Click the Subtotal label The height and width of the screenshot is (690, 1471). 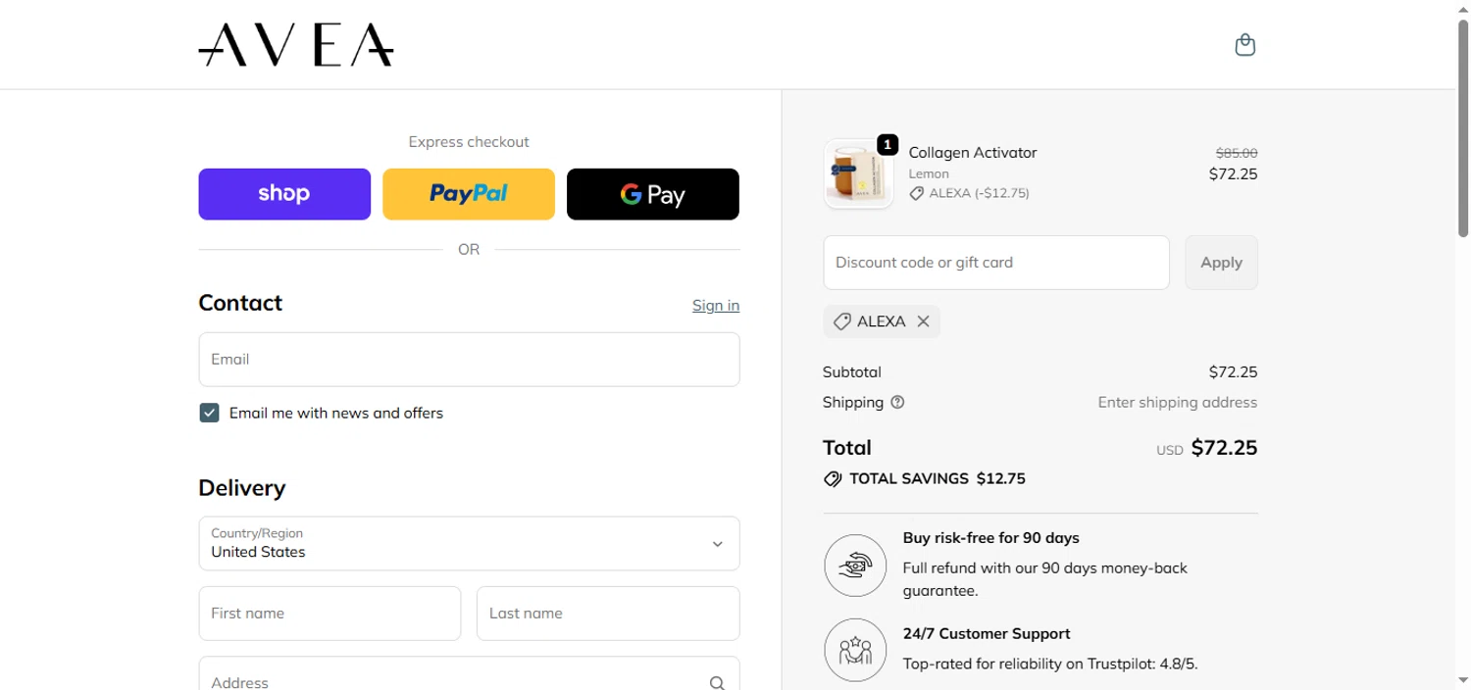(852, 372)
